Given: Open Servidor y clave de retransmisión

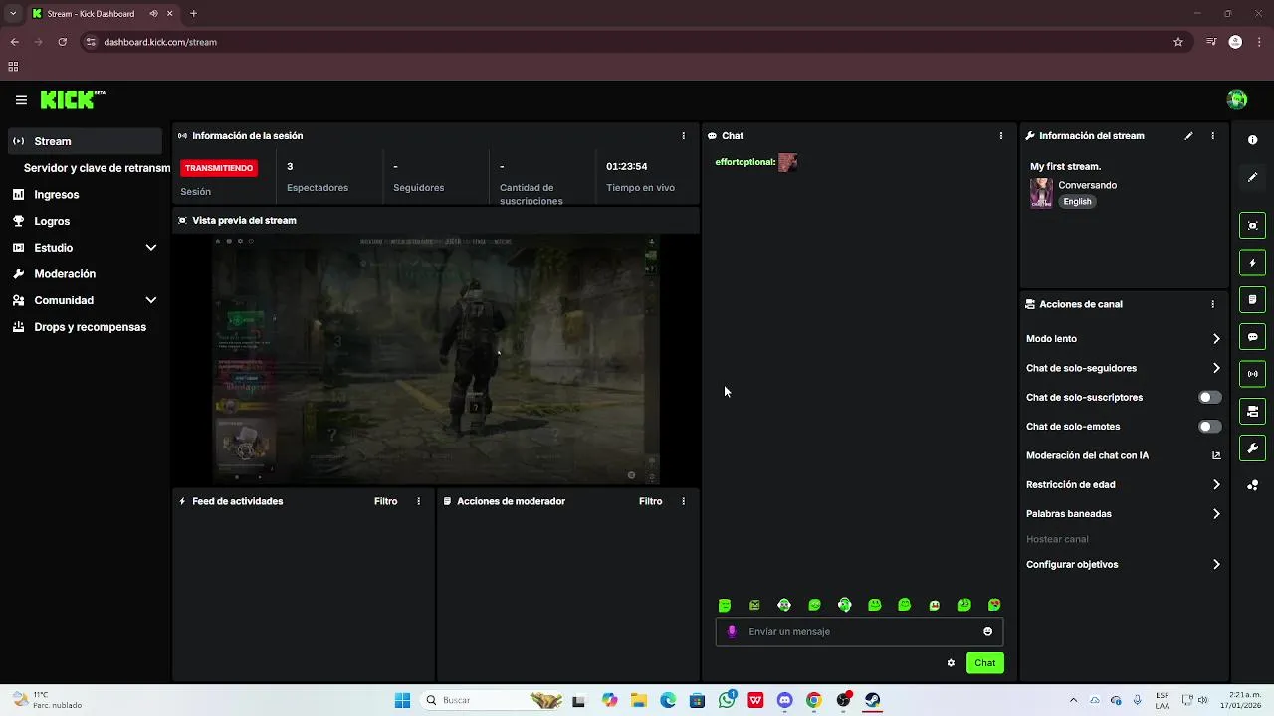Looking at the screenshot, I should point(97,168).
